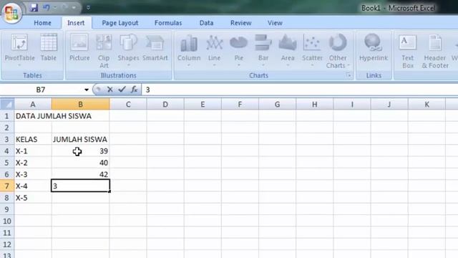The image size is (458, 258).
Task: Open the Data tab
Action: click(x=206, y=23)
